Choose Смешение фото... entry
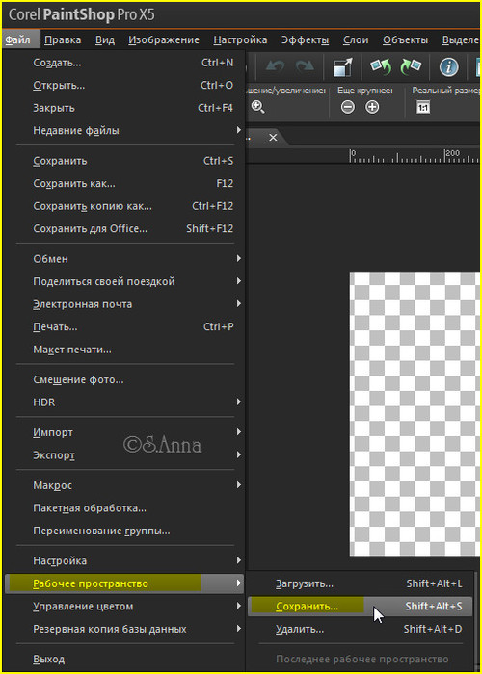 (124, 380)
